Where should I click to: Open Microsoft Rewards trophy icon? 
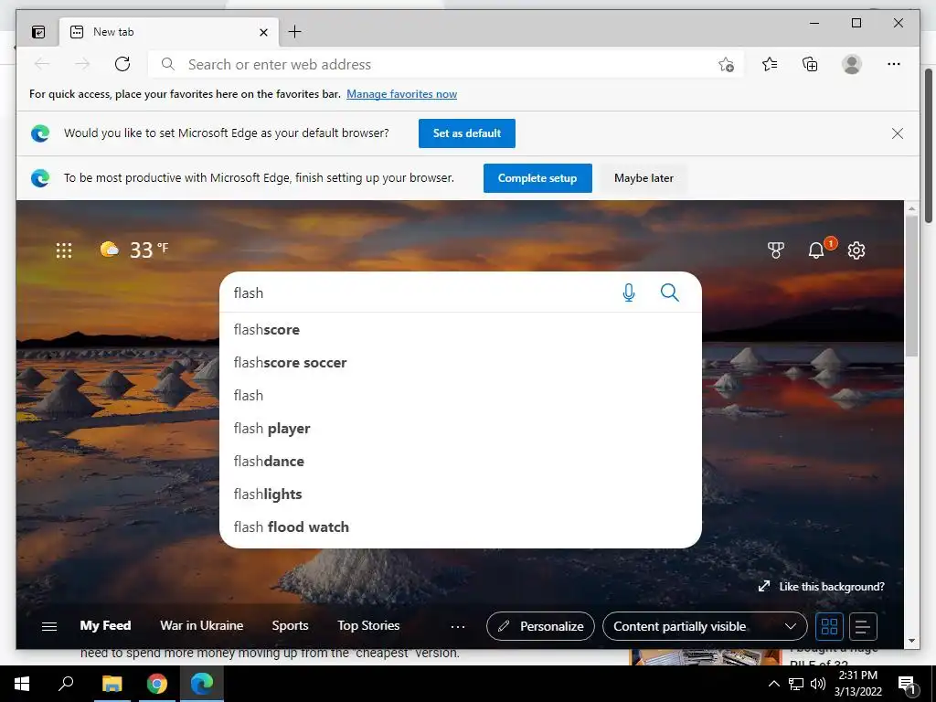tap(775, 250)
